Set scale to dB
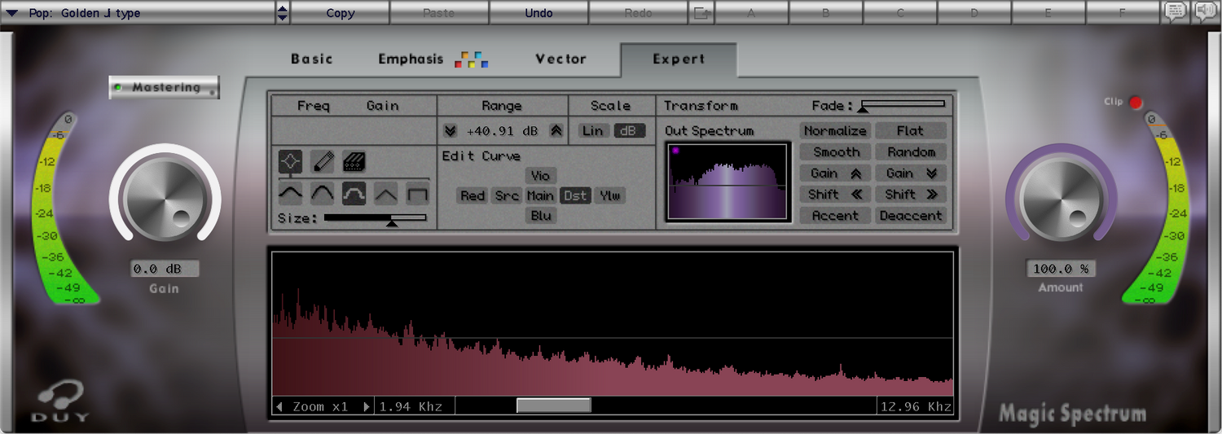 point(629,130)
